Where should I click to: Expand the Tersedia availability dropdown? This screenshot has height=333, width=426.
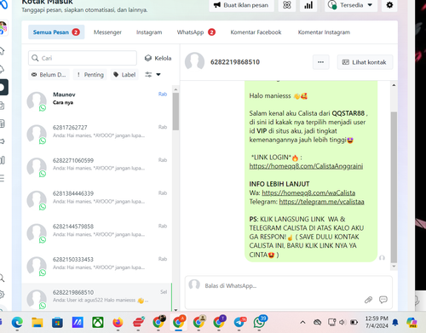click(351, 5)
